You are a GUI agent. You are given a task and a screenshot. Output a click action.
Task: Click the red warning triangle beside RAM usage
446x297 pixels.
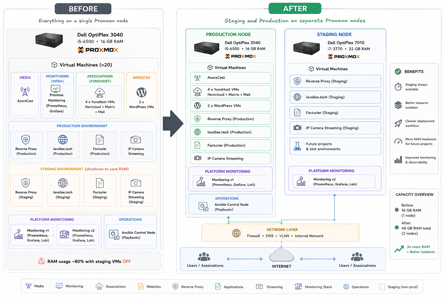click(x=42, y=261)
